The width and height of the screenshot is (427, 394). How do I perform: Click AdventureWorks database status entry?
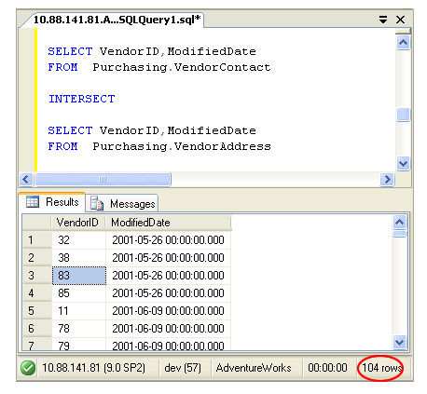click(254, 368)
